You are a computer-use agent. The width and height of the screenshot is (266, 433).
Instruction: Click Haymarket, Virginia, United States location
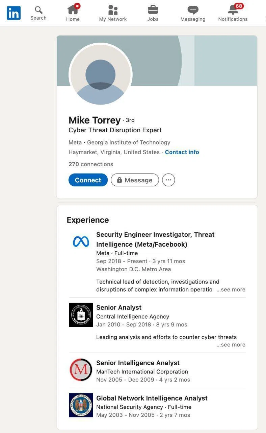coord(114,152)
